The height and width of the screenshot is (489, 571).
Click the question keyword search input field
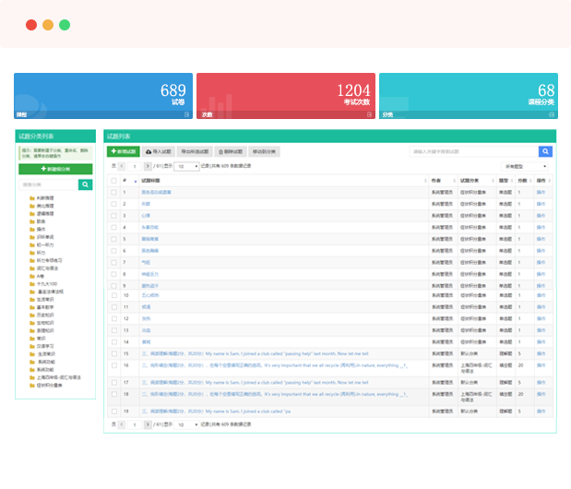473,151
